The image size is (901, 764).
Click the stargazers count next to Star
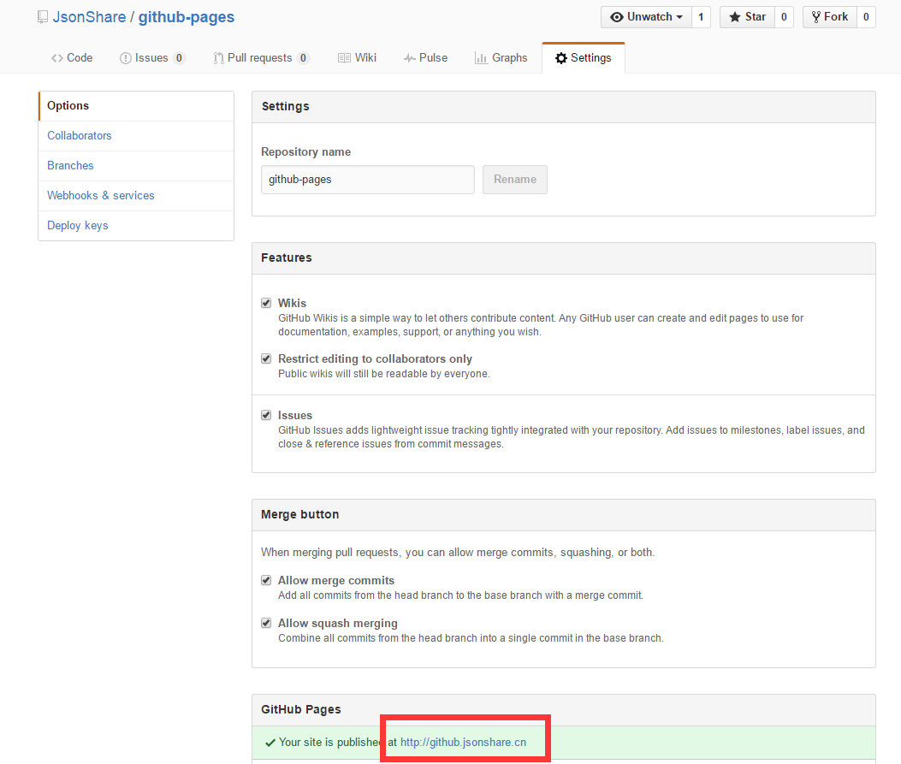tap(784, 17)
